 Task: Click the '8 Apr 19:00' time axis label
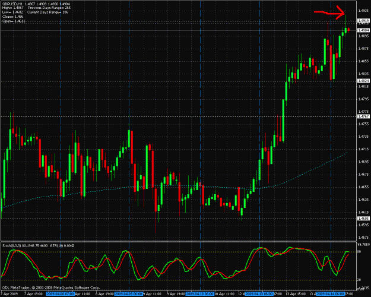(x=103, y=294)
